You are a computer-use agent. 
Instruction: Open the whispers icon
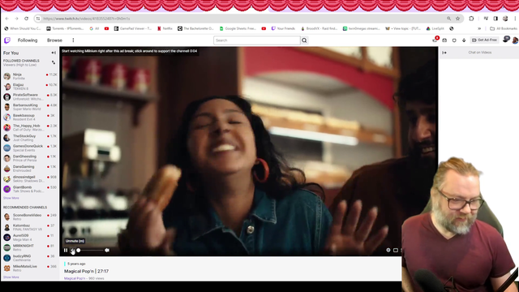click(x=454, y=41)
